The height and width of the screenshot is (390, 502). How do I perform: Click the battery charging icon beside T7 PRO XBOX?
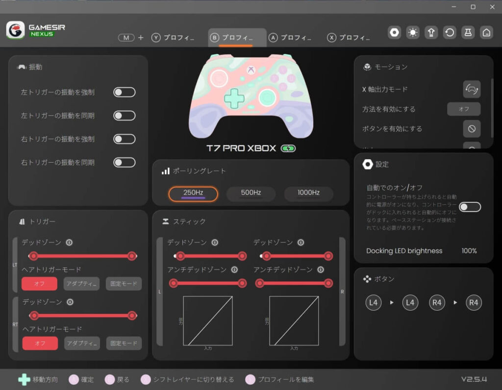pyautogui.click(x=288, y=148)
